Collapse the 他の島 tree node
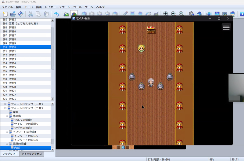Screen dimensions: 244x161 (x=7, y=116)
